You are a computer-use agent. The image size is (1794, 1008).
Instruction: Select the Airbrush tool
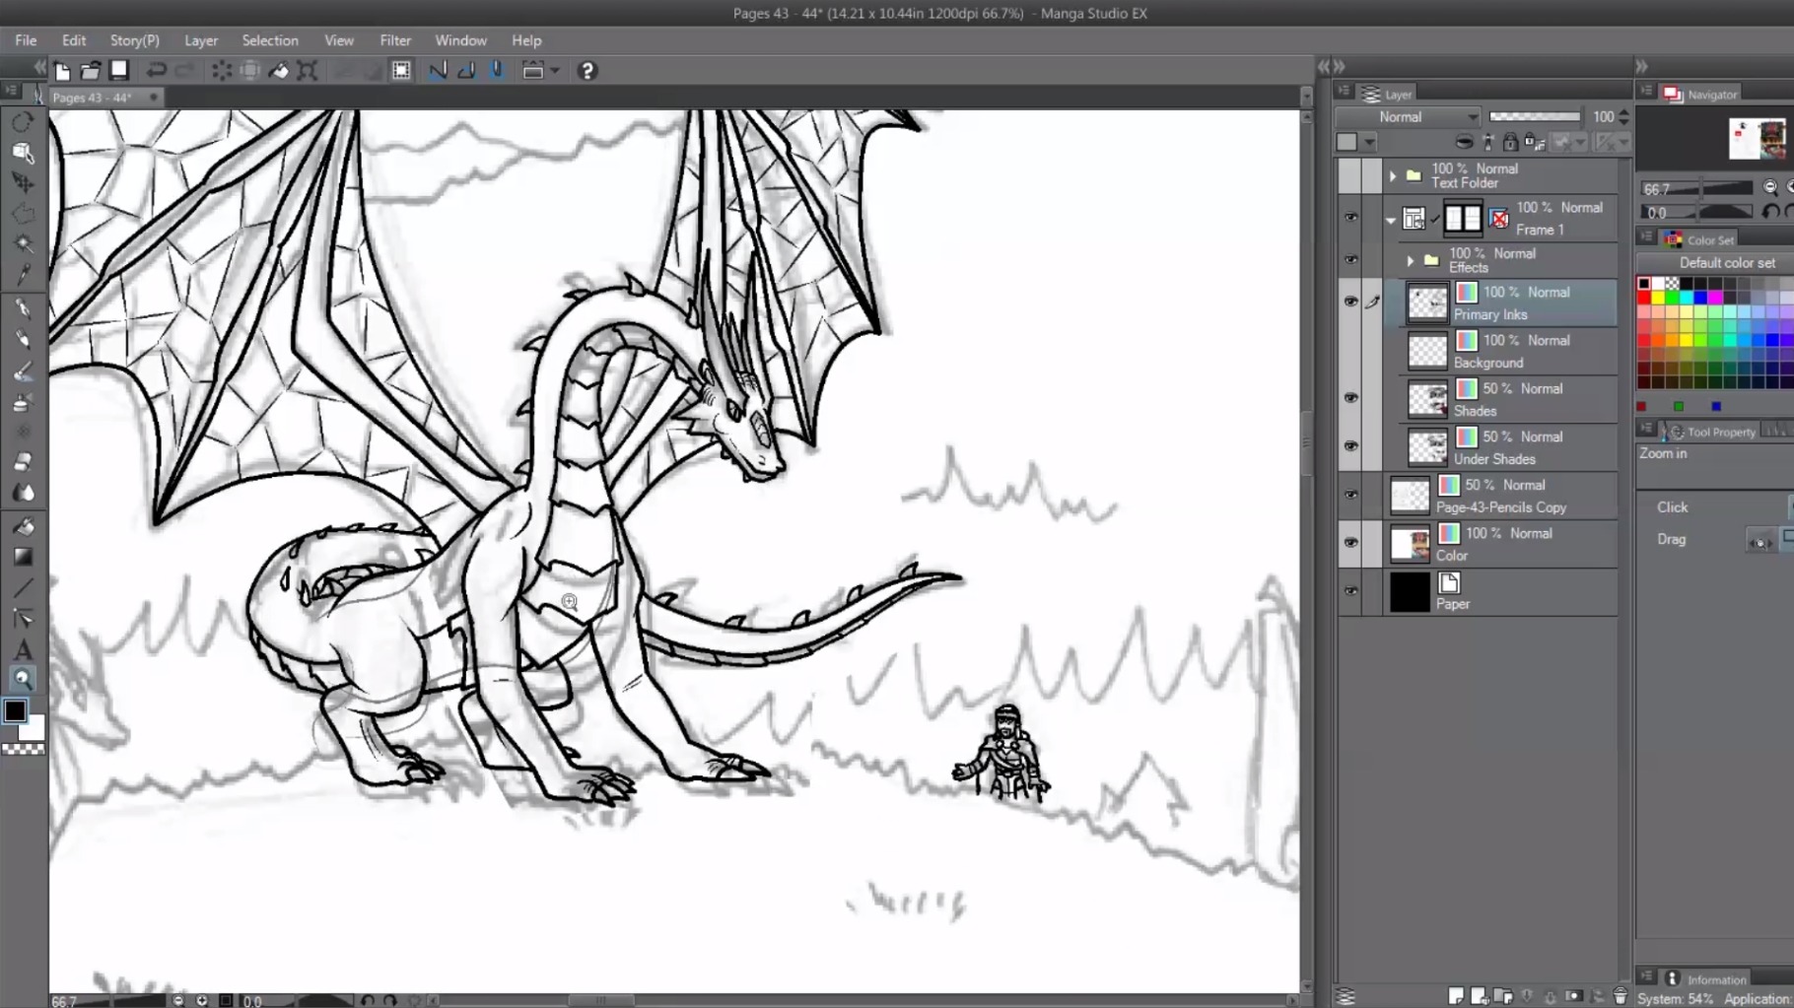pyautogui.click(x=23, y=402)
